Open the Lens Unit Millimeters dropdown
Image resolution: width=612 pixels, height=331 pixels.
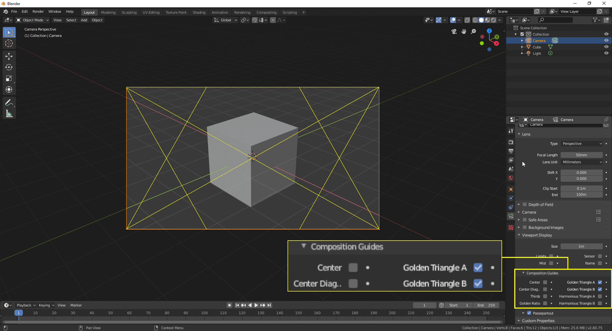[x=582, y=162]
